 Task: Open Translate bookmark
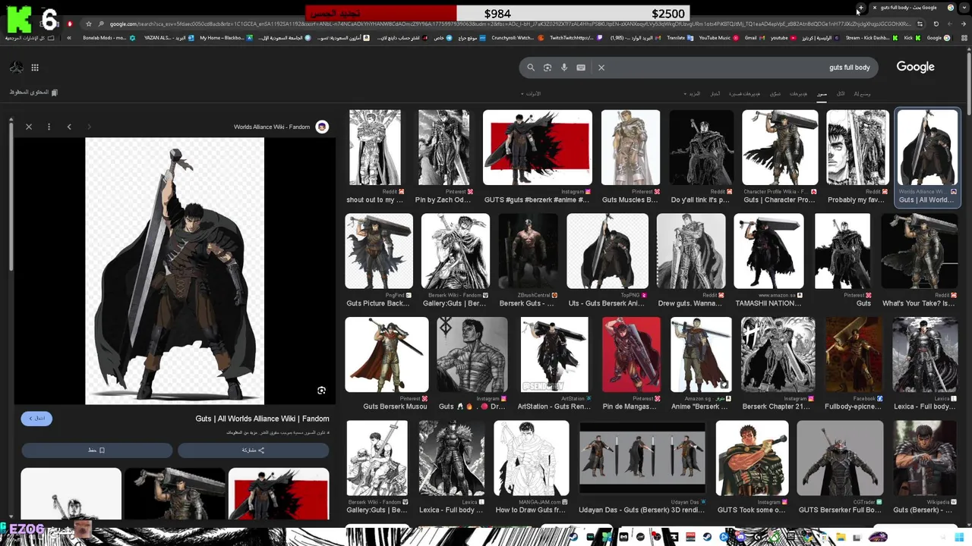(x=680, y=38)
